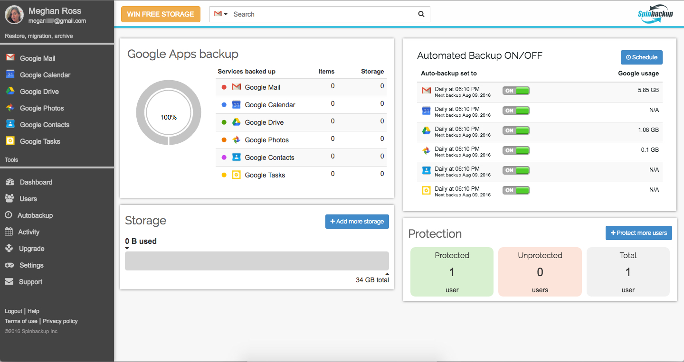Image resolution: width=684 pixels, height=362 pixels.
Task: Toggle auto-backup switch for 5.85 GB Gmail row
Action: pyautogui.click(x=516, y=91)
